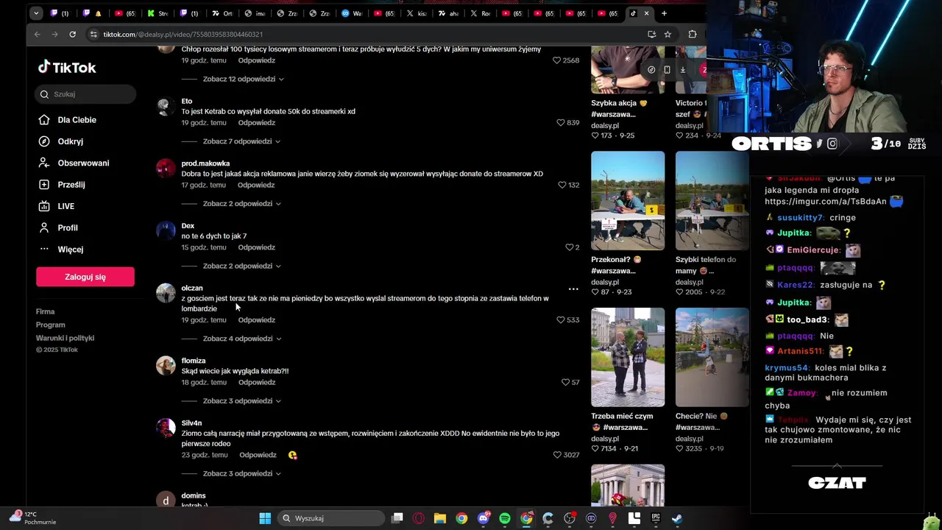Expand Zobacz 4 odpowiedzi under olczan
942x530 pixels.
[242, 339]
